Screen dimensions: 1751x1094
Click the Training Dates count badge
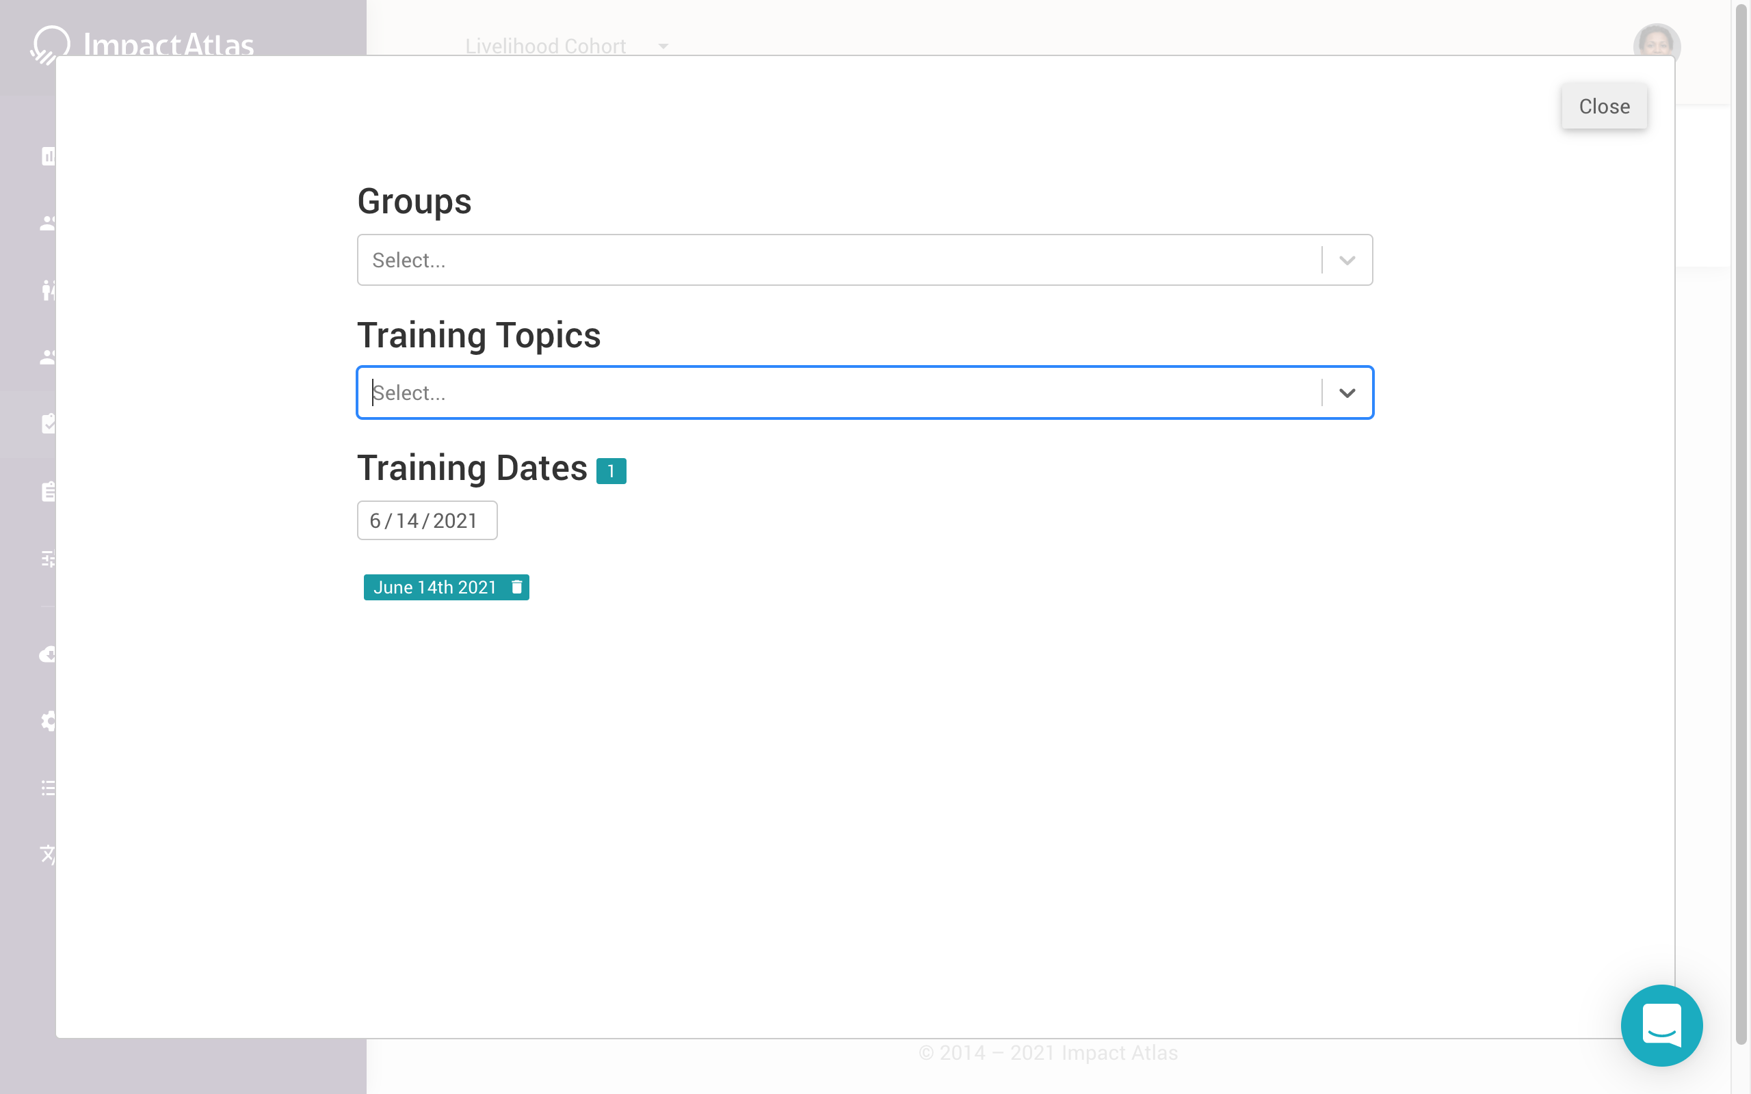(x=611, y=470)
